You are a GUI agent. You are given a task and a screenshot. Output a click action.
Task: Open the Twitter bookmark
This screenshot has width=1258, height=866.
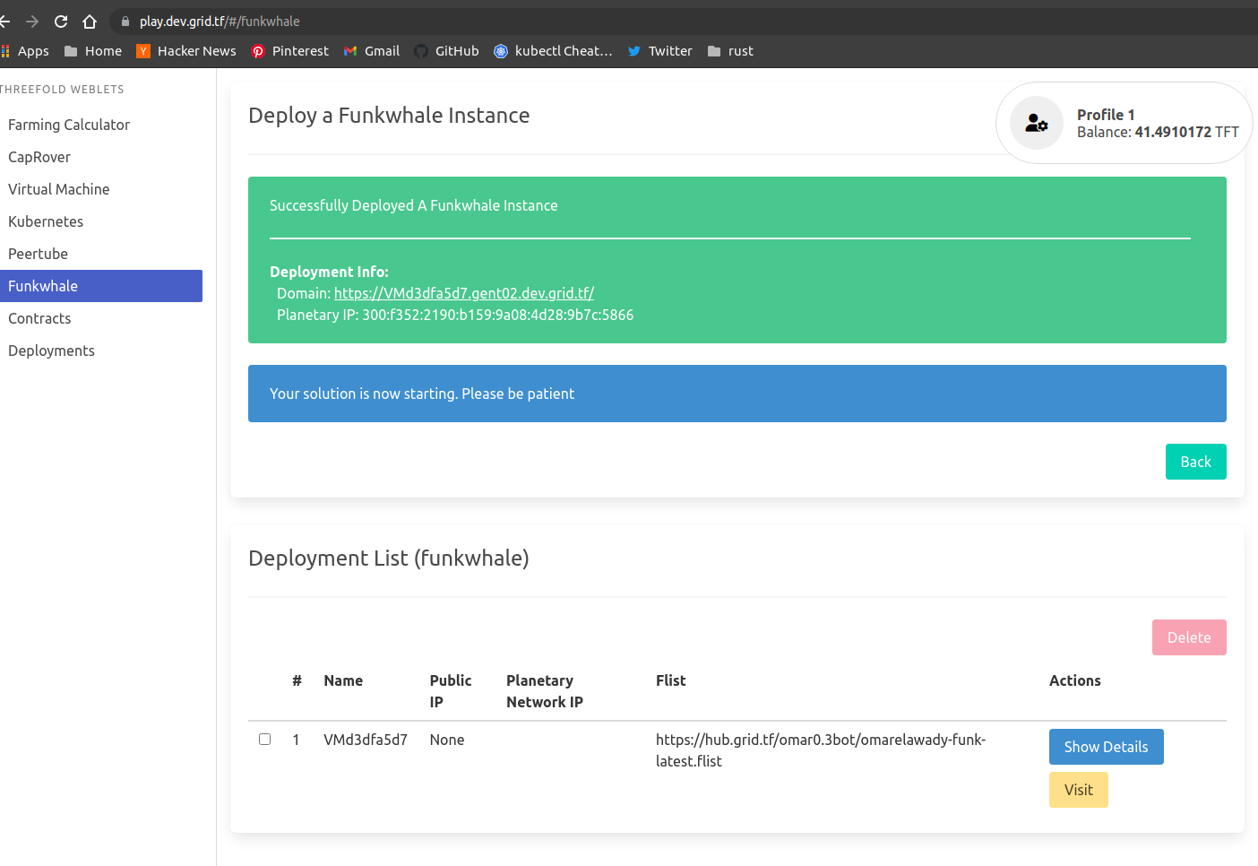[659, 51]
